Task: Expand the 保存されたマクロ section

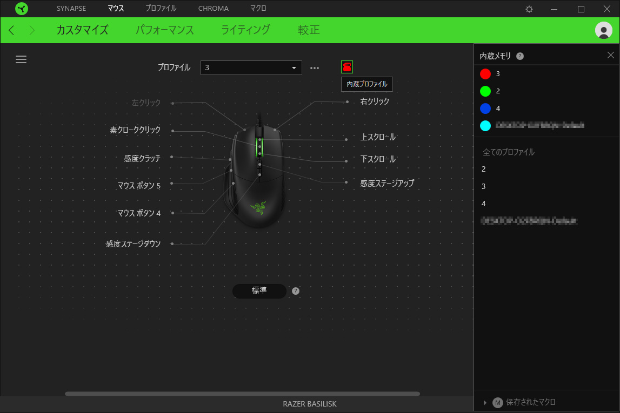Action: (x=485, y=402)
